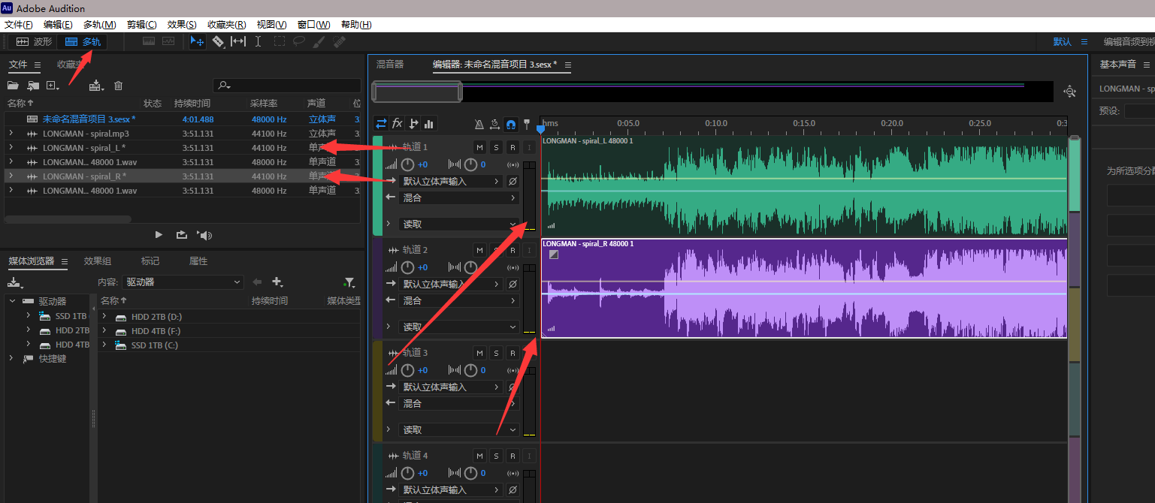Screen dimensions: 1155x503
Task: Arm track 轨道 1 for record
Action: [512, 147]
